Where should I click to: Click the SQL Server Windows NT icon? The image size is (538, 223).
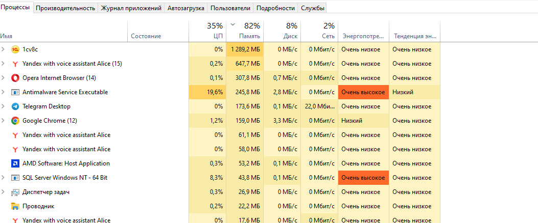pyautogui.click(x=15, y=178)
